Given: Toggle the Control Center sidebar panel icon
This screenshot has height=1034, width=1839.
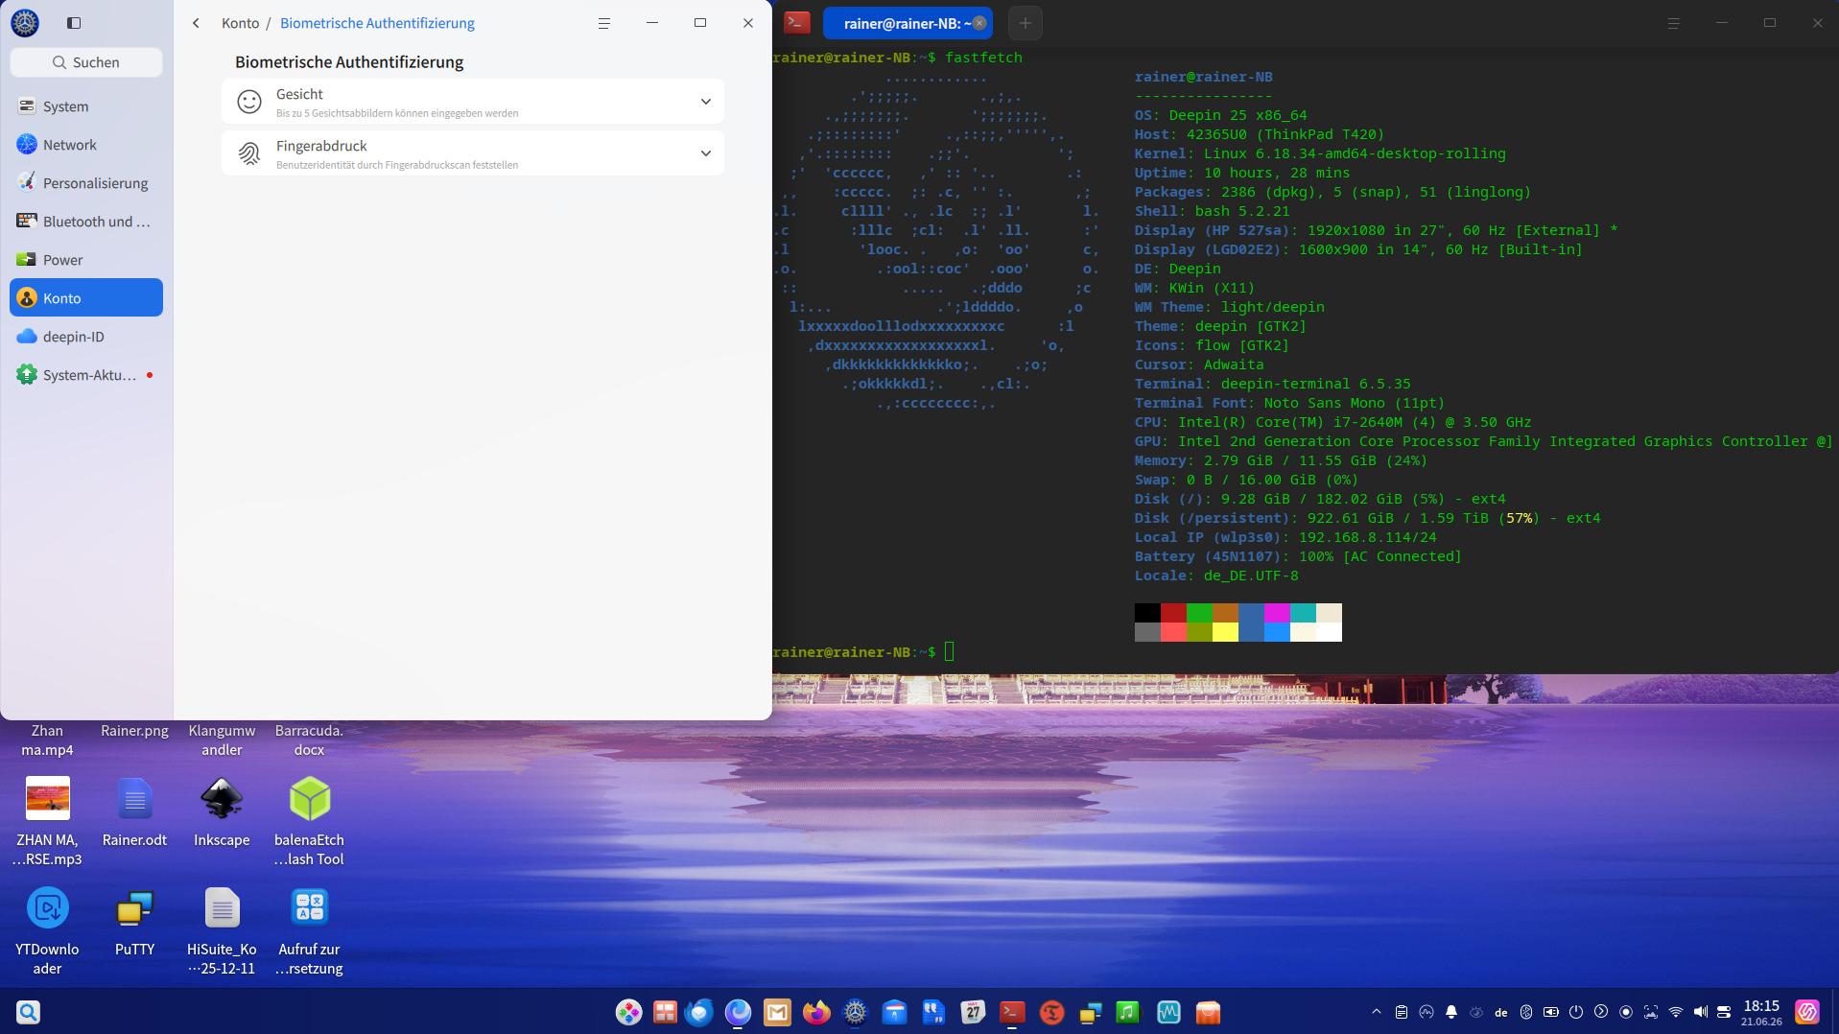Looking at the screenshot, I should pyautogui.click(x=74, y=23).
